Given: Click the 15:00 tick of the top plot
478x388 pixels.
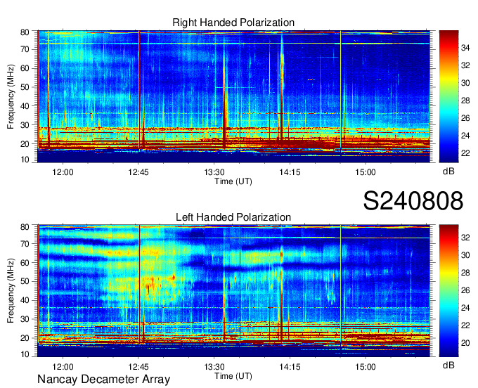Looking at the screenshot, I should 366,172.
